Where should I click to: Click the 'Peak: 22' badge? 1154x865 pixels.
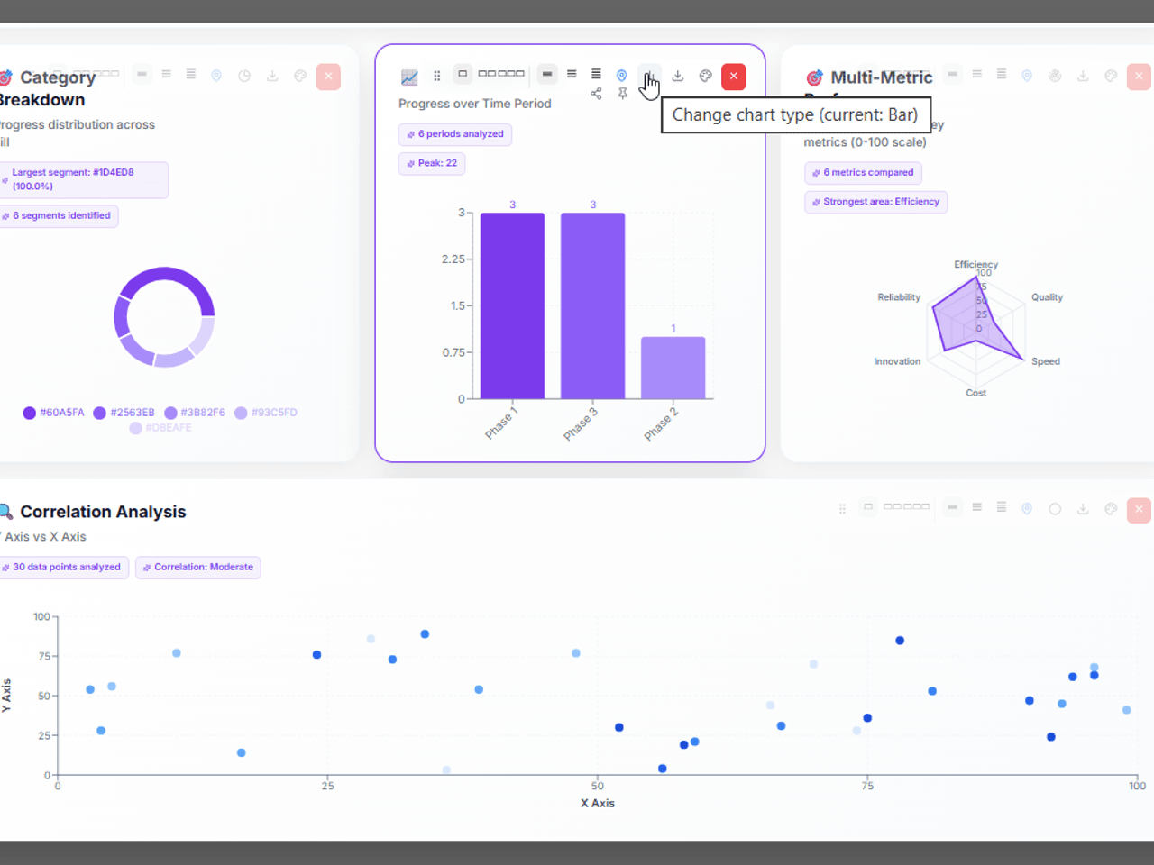pyautogui.click(x=432, y=163)
